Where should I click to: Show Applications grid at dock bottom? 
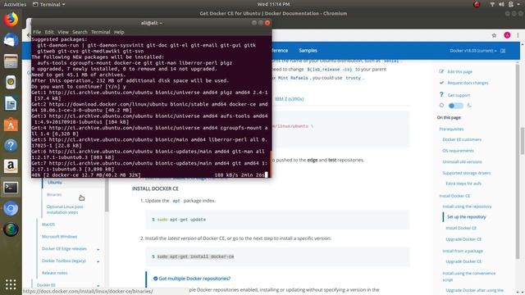[11, 284]
